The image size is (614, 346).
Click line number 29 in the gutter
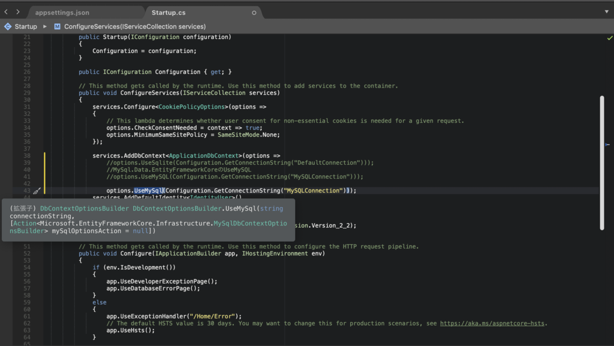(26, 93)
